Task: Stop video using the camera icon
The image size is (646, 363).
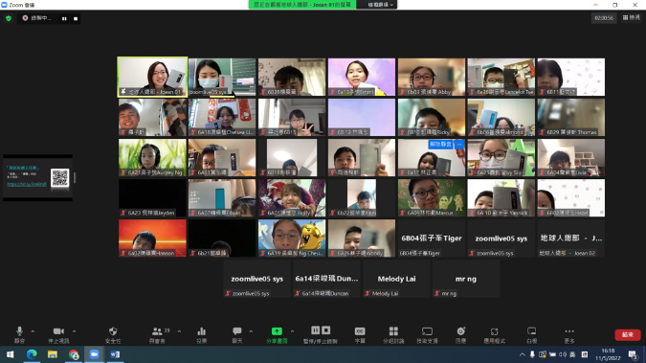Action: click(x=58, y=334)
